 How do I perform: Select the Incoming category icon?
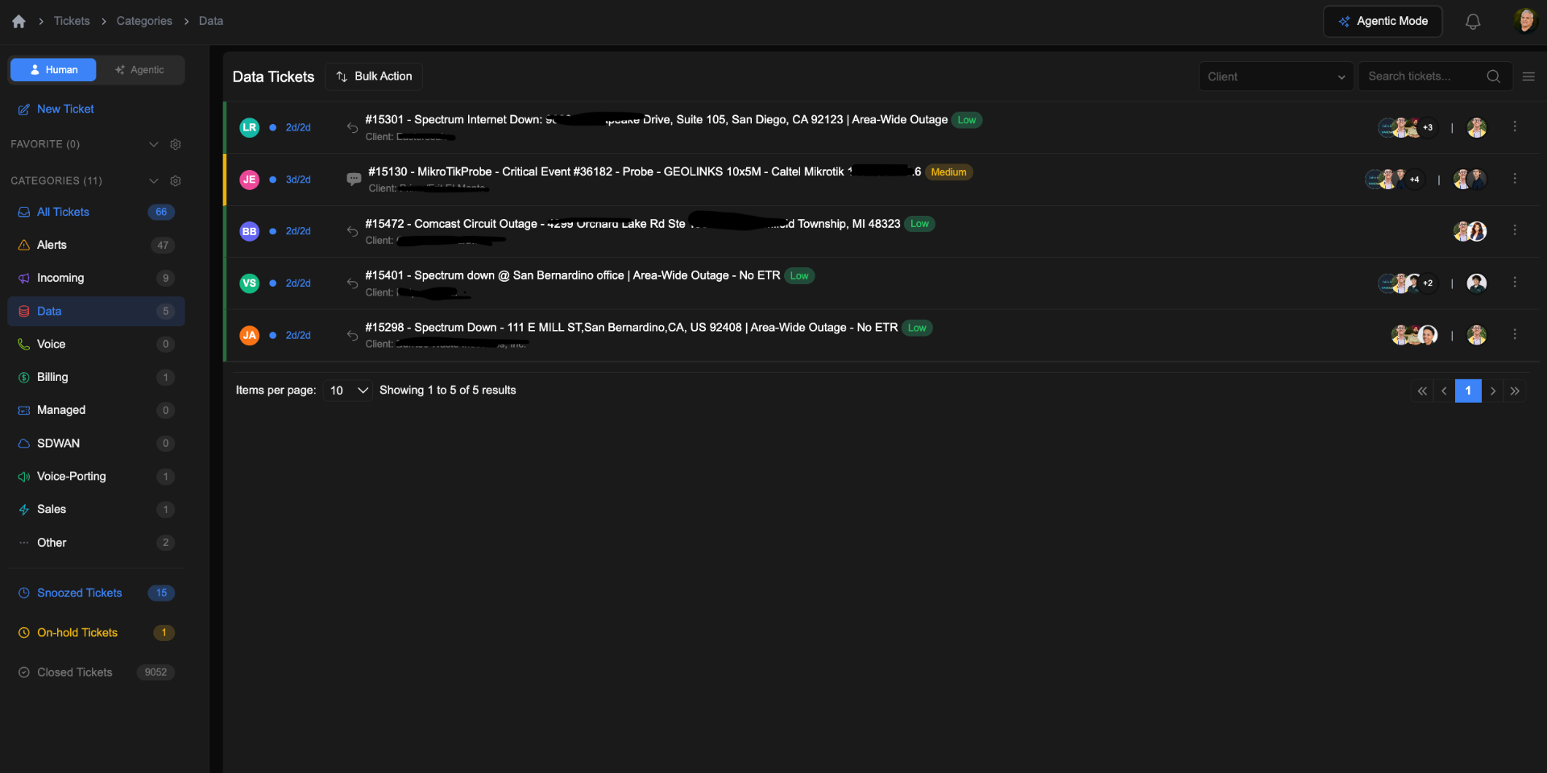point(23,278)
